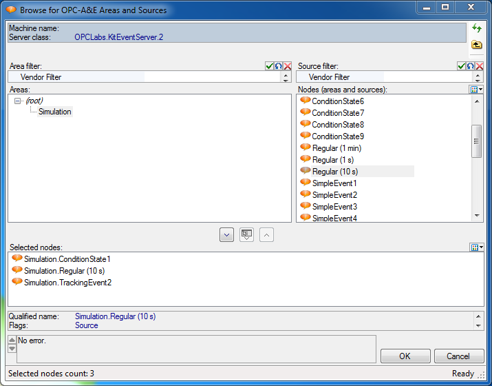Clear the area filter with red X
The height and width of the screenshot is (386, 492).
288,66
